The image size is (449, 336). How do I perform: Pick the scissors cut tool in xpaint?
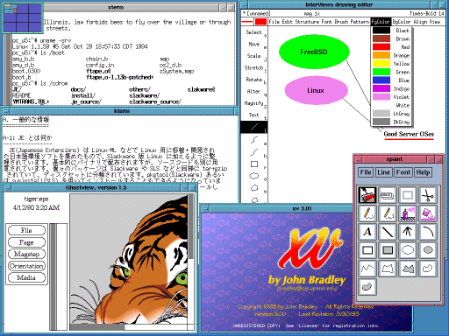click(x=428, y=195)
